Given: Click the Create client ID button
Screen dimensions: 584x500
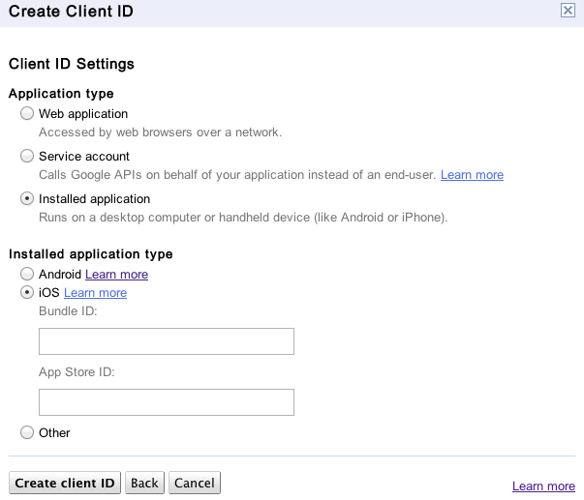Looking at the screenshot, I should [65, 483].
